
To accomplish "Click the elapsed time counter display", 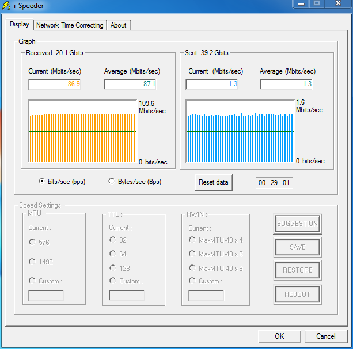I will pyautogui.click(x=274, y=182).
